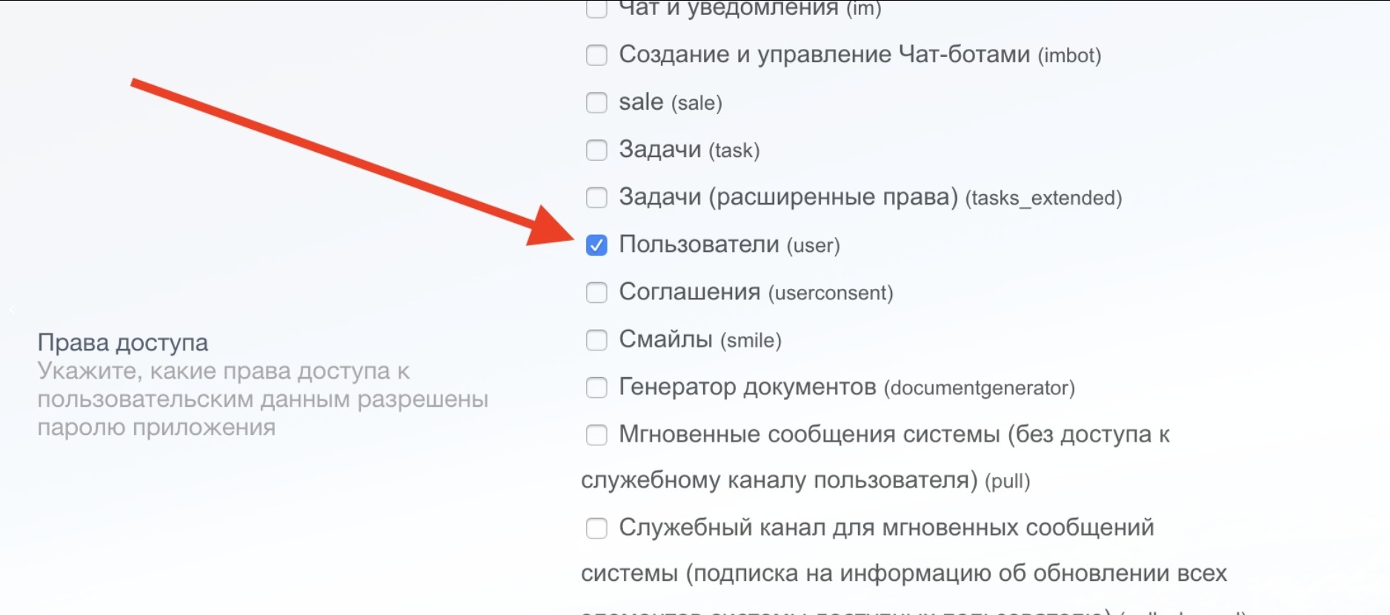
Task: Enable the Соглашения (userconsent) checkbox
Action: pyautogui.click(x=596, y=293)
